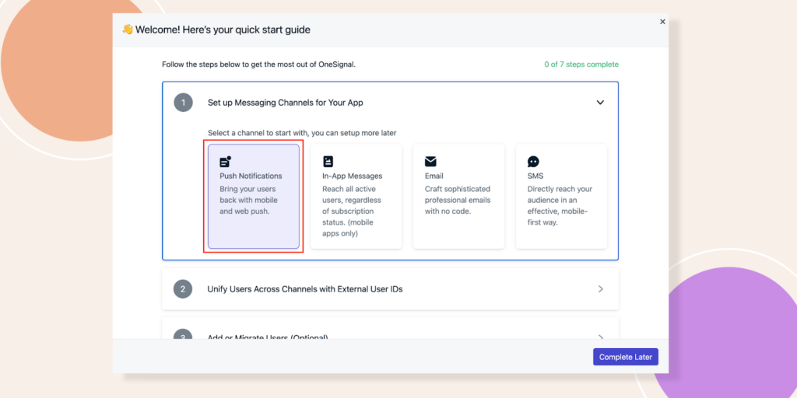Collapse the Messaging Channels step chevron
Image resolution: width=797 pixels, height=398 pixels.
pyautogui.click(x=600, y=103)
